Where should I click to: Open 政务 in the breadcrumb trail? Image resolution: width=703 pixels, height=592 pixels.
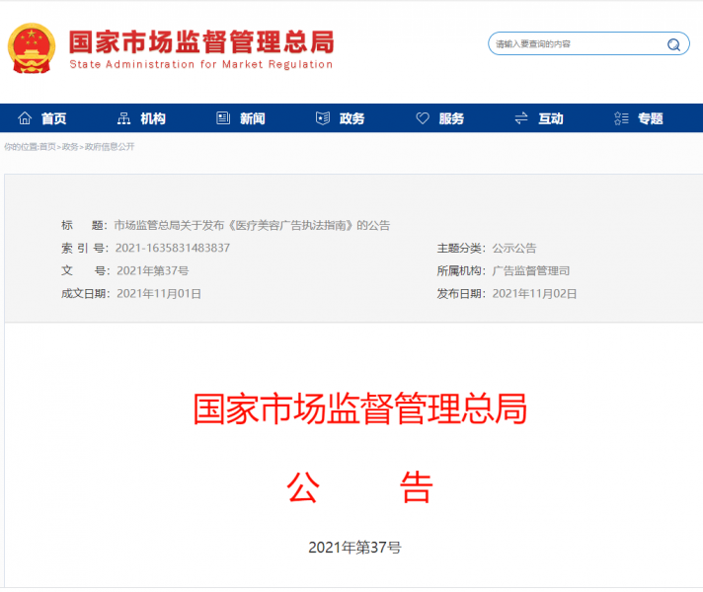click(70, 147)
